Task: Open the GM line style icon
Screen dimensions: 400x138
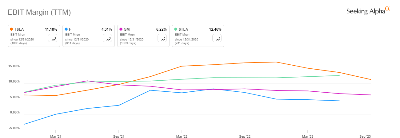Action: tap(162, 38)
